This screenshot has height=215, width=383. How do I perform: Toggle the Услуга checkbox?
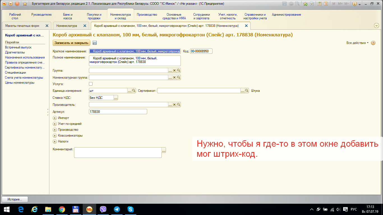[91, 84]
